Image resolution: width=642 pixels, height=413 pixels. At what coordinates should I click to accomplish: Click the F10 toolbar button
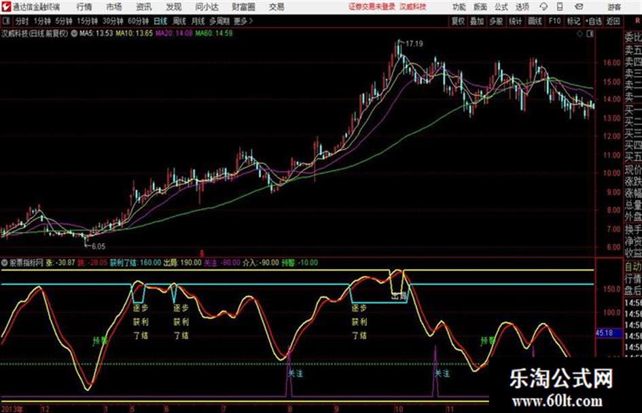554,21
